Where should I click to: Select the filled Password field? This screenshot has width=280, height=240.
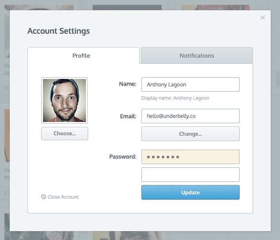click(x=190, y=157)
